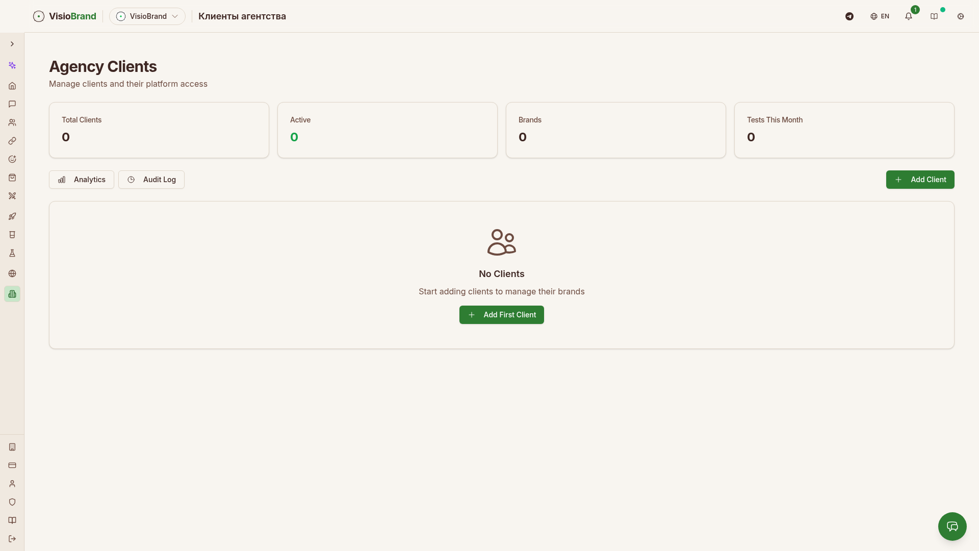Switch to the Analytics tab
Viewport: 979px width, 551px height.
point(82,180)
